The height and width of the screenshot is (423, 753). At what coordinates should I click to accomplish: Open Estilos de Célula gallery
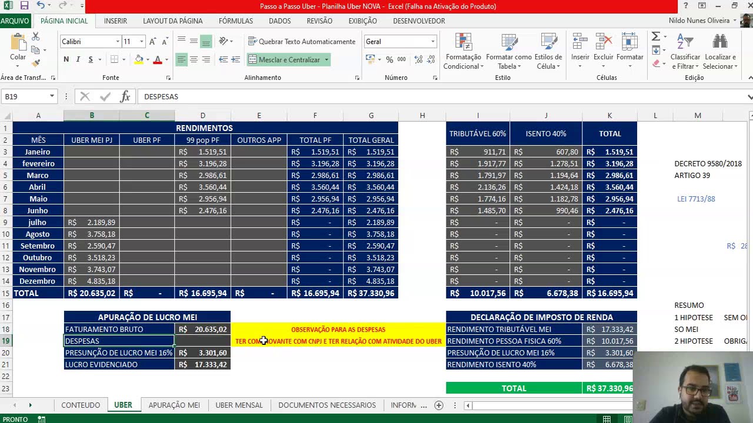tap(548, 52)
